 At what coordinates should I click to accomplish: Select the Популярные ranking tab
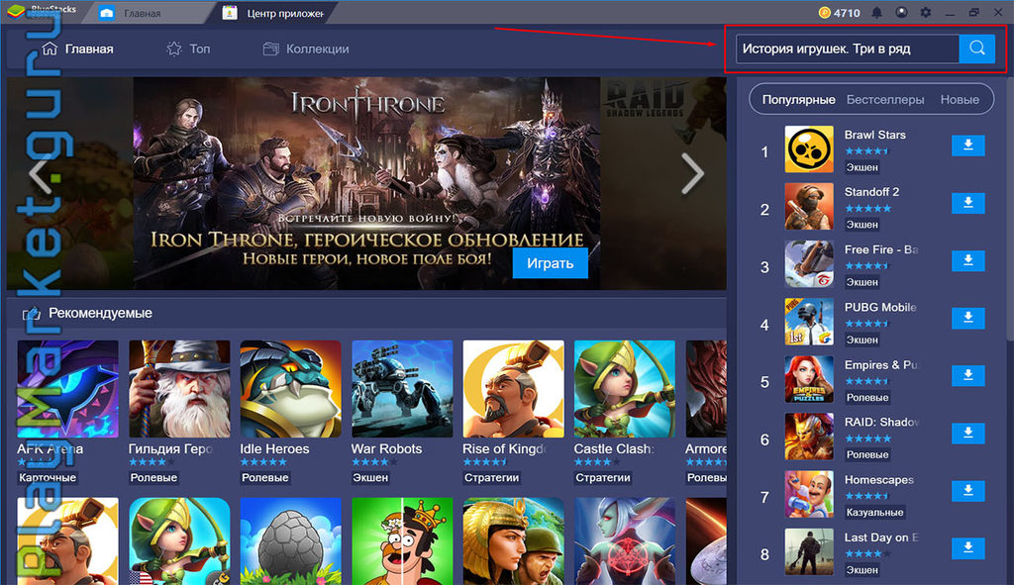click(x=799, y=100)
